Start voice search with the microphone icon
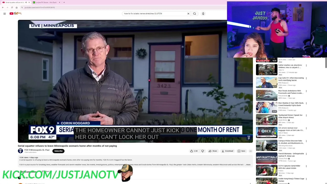This screenshot has height=184, width=327. [203, 14]
